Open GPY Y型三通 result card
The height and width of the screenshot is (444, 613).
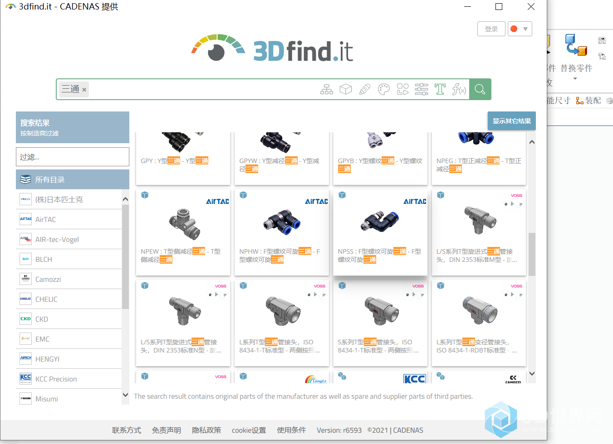pos(183,158)
